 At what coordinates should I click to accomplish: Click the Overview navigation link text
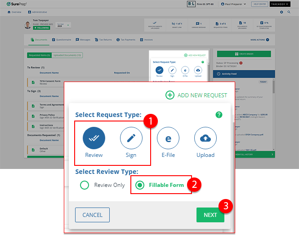[x=16, y=12]
